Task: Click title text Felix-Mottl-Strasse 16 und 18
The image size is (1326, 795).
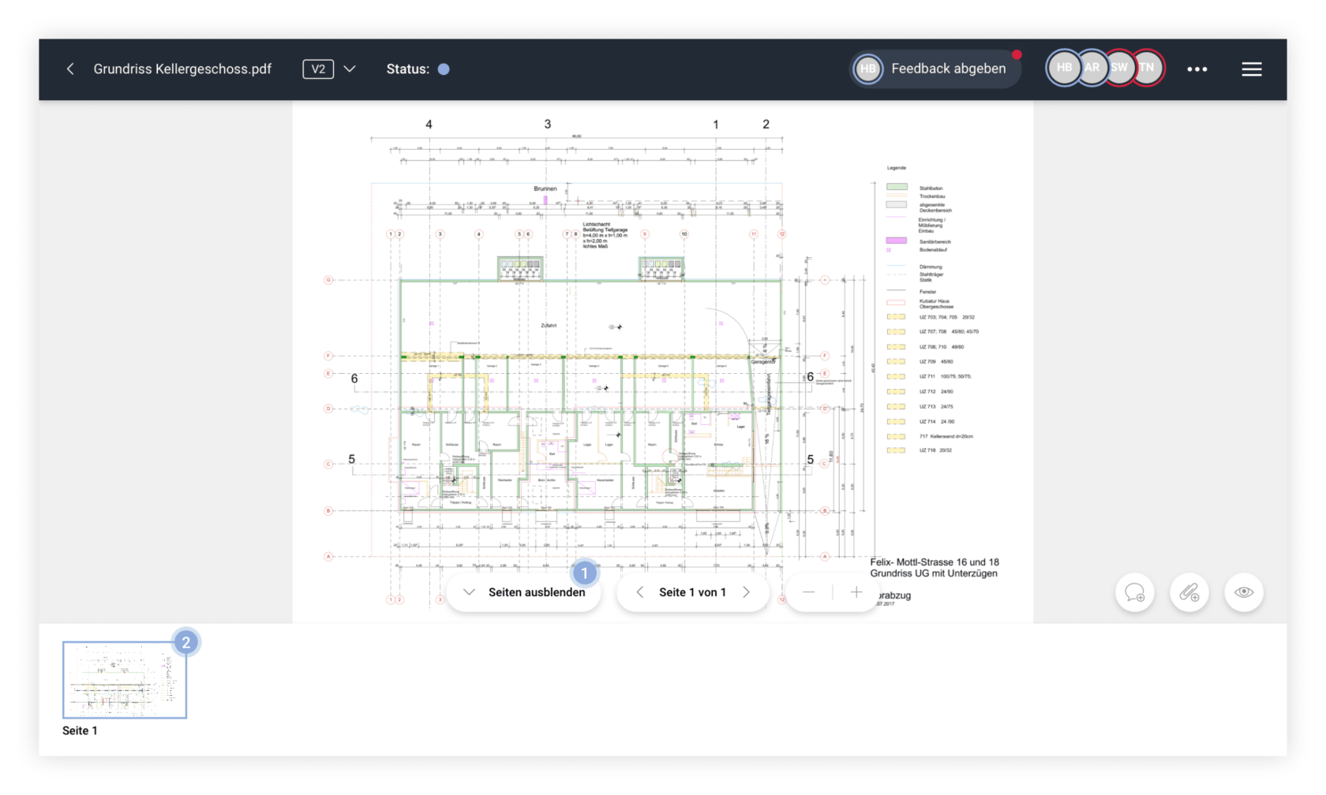Action: coord(935,562)
